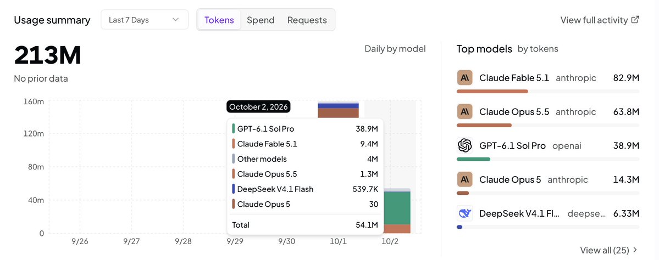Click the GPT-6.1 Sol Pro green usage bar

473,159
